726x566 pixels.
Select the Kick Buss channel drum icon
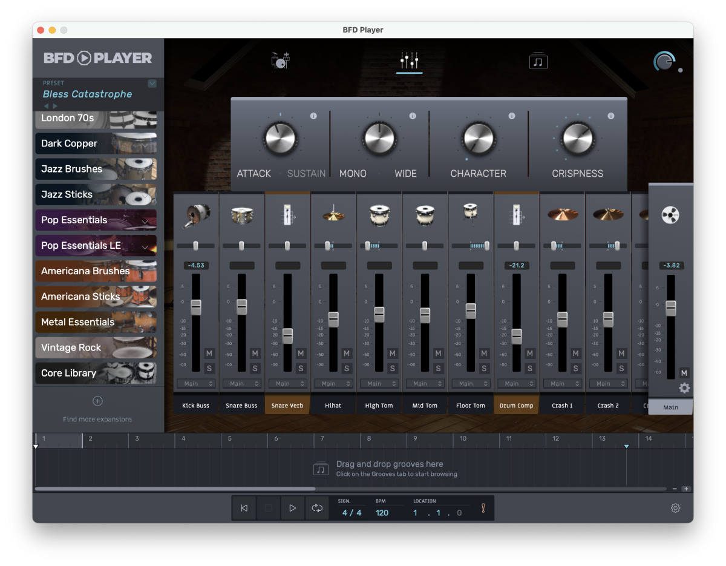coord(195,216)
